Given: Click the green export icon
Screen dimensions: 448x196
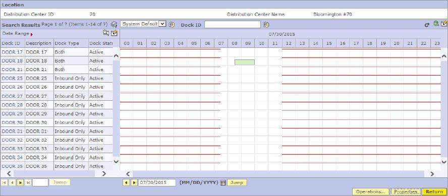Looking at the screenshot, I should pyautogui.click(x=436, y=24).
